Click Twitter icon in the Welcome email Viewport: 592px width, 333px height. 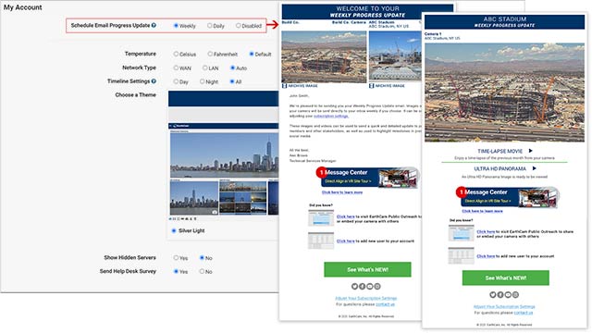354,286
